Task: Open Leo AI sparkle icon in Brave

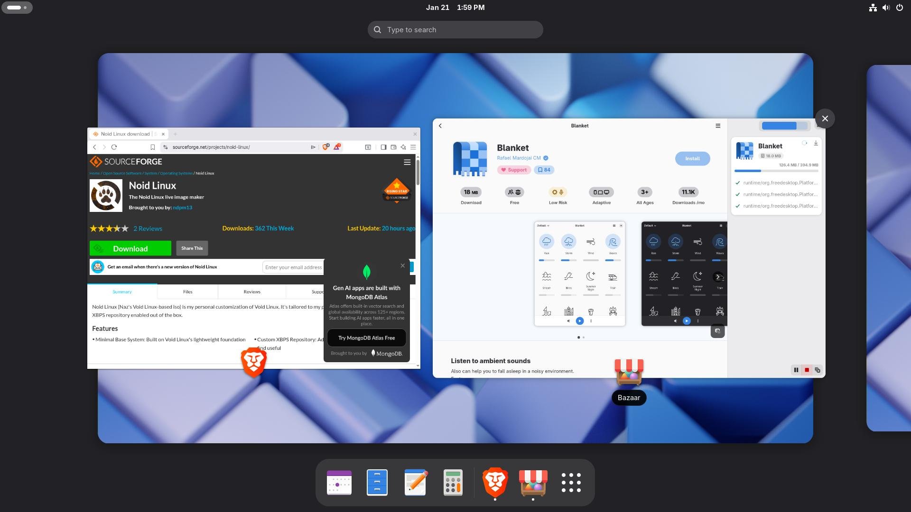Action: point(403,147)
